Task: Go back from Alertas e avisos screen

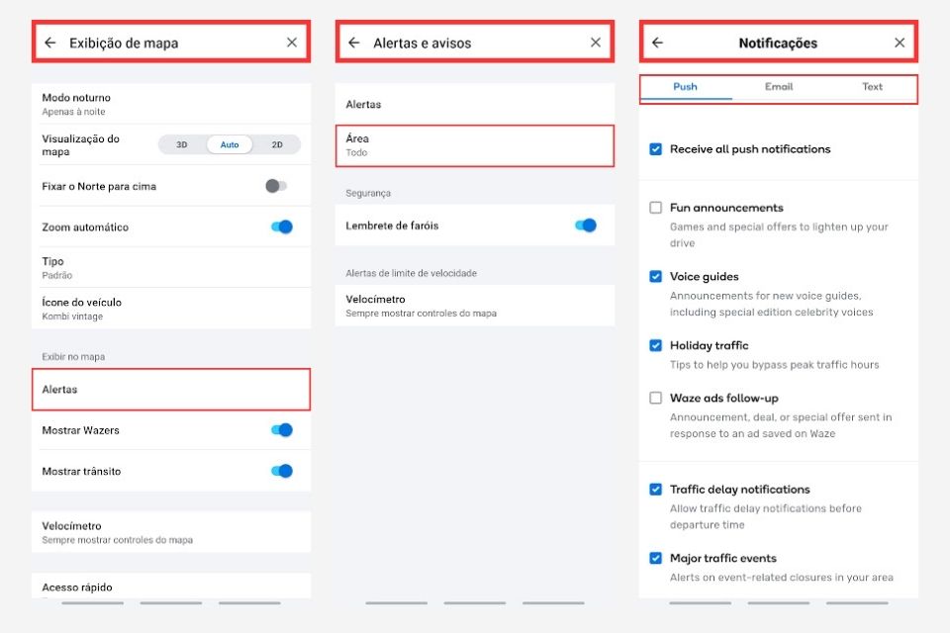Action: [354, 43]
